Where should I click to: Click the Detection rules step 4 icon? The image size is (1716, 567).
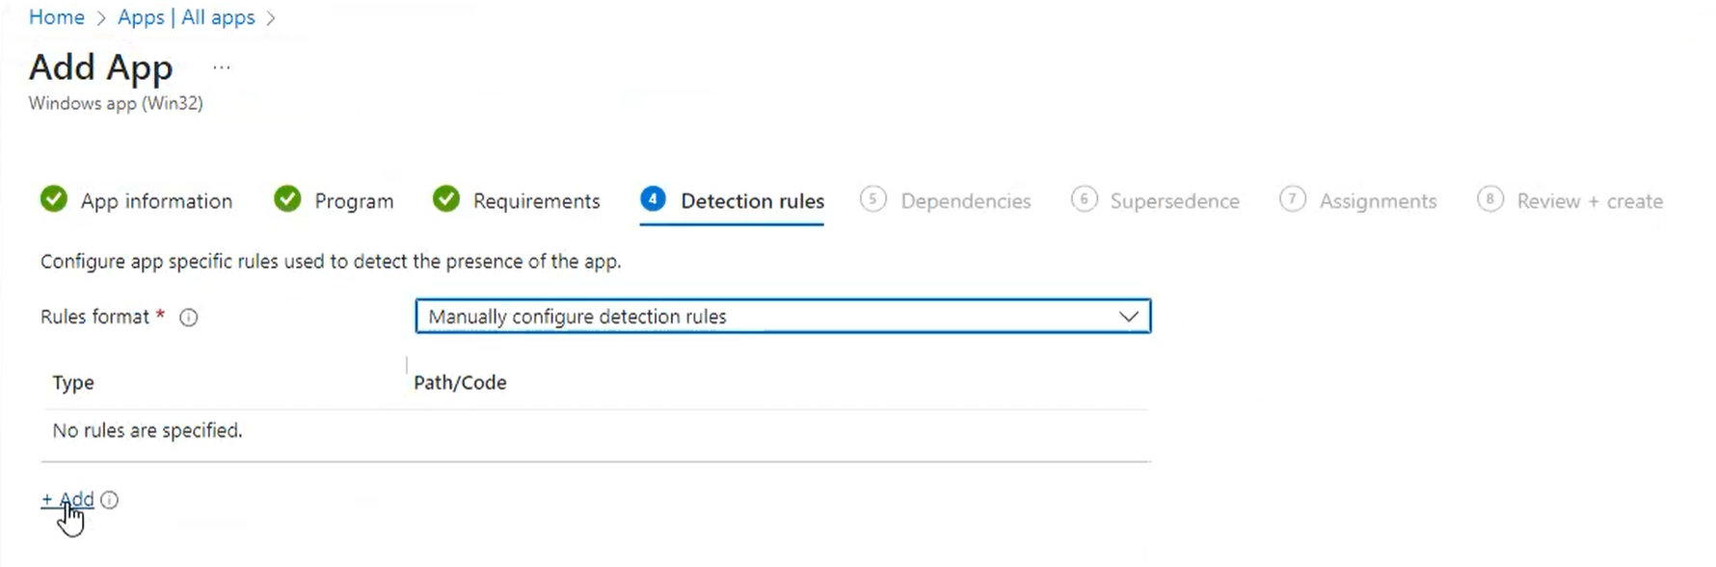(x=653, y=199)
